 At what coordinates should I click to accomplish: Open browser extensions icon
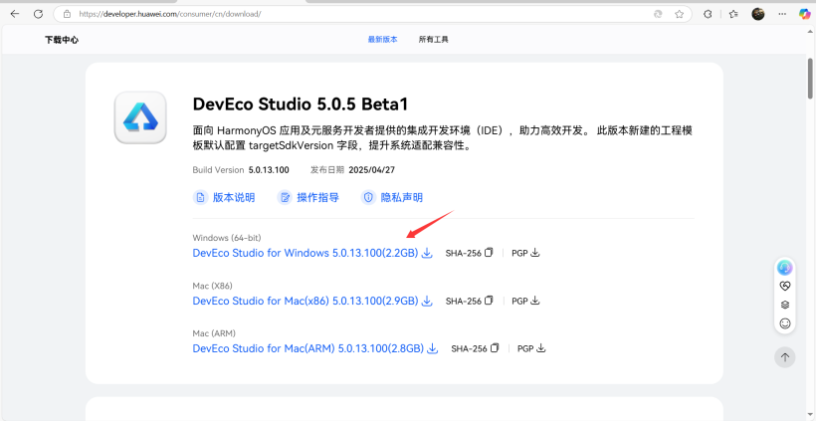708,14
